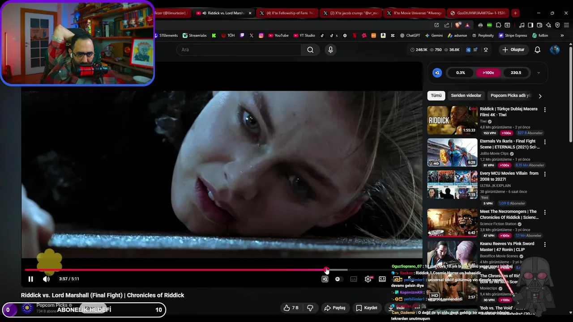Toggle subtitles captions button

(x=354, y=279)
